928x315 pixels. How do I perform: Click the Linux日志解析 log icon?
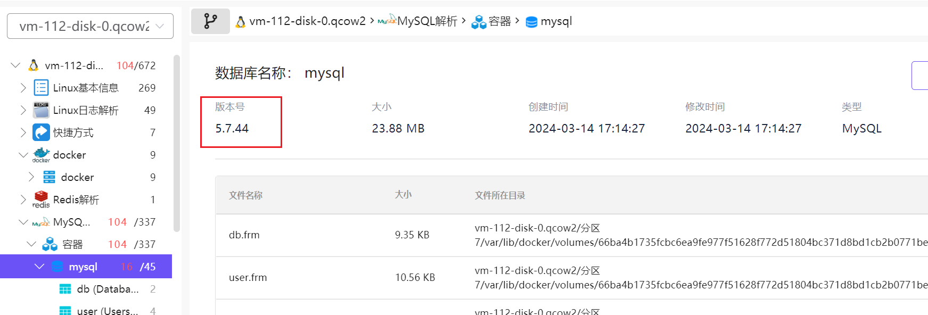point(41,110)
